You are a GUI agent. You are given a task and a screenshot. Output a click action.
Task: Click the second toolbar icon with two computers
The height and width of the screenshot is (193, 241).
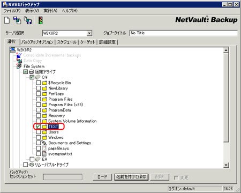17,20
